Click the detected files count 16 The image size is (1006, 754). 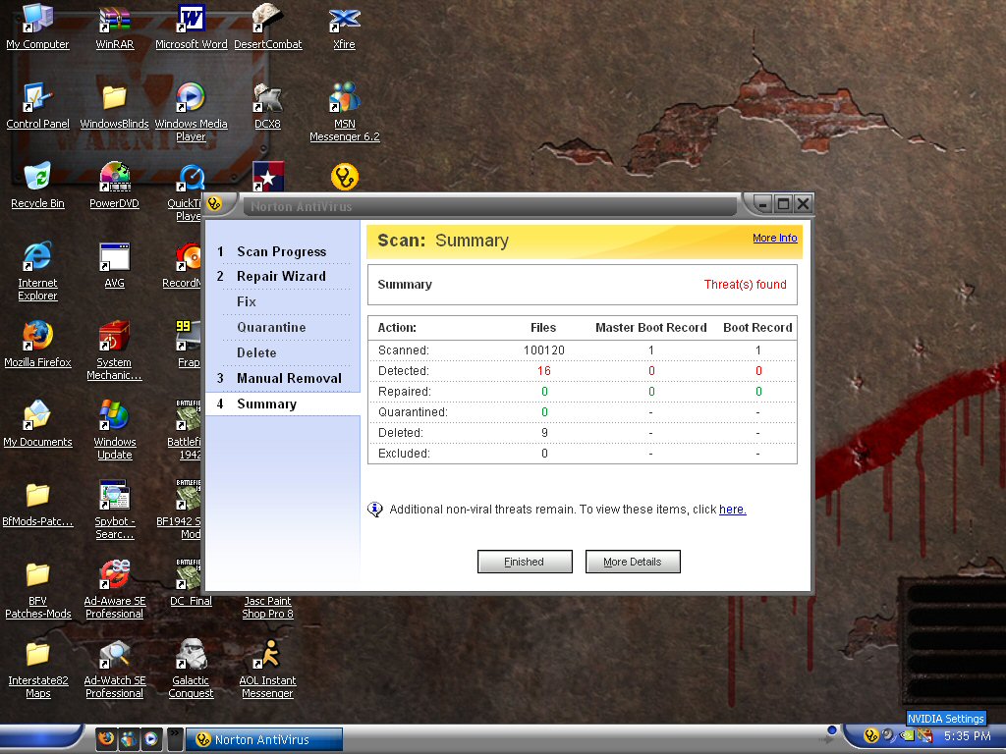544,370
